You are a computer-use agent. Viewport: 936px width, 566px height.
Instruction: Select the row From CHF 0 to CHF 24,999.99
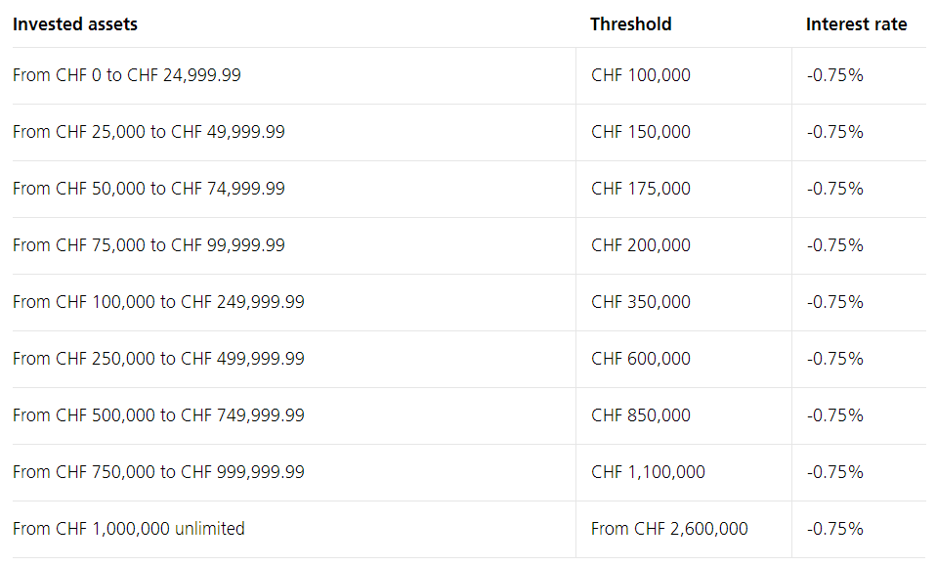pyautogui.click(x=469, y=75)
